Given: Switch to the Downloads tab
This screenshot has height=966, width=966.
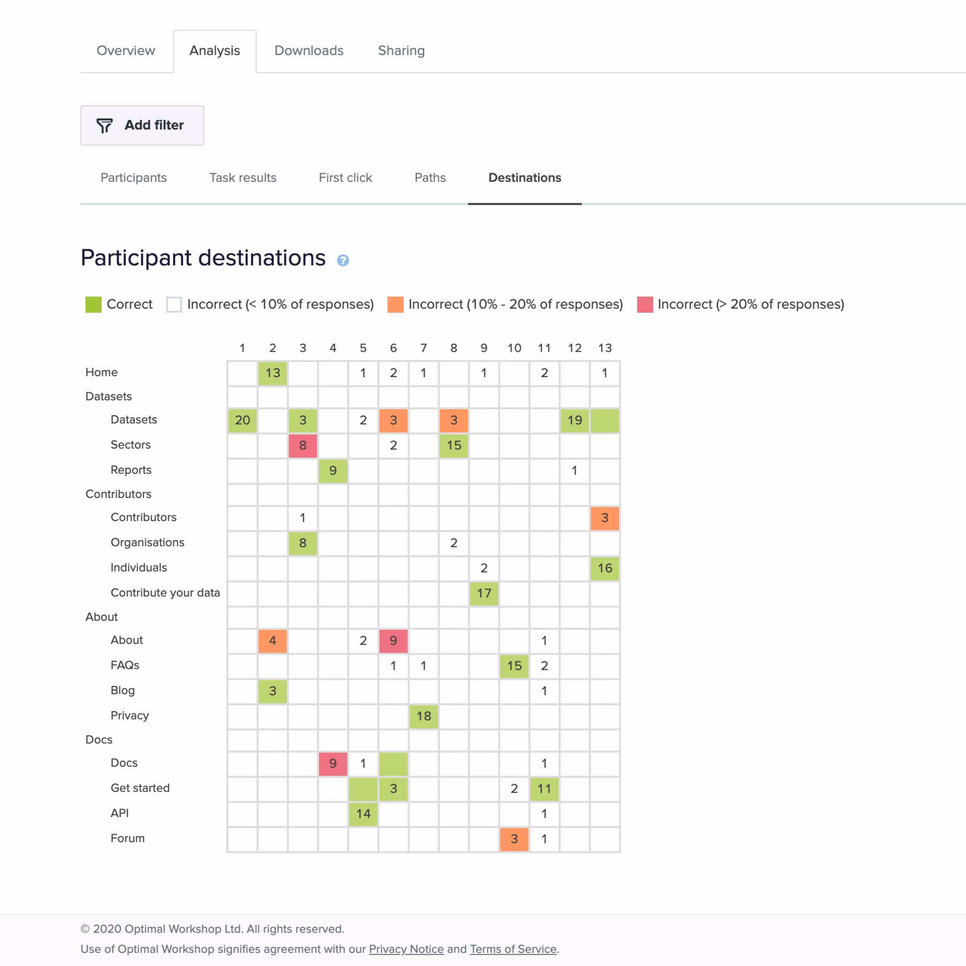Looking at the screenshot, I should pos(308,50).
